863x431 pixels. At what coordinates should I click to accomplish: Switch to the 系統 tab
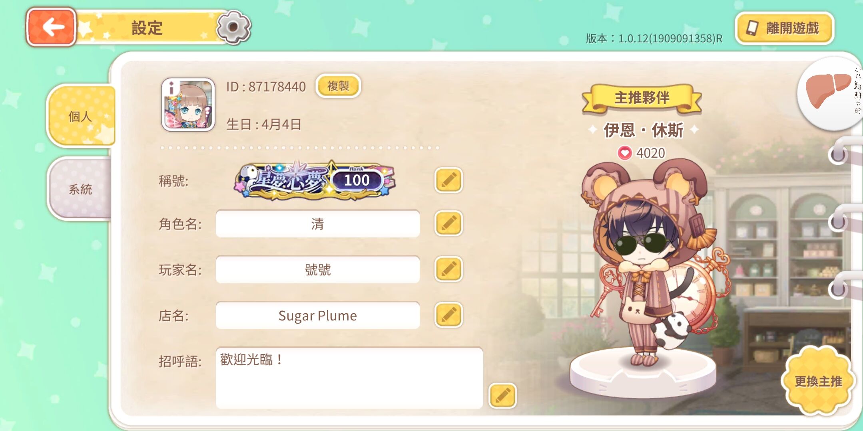(80, 189)
